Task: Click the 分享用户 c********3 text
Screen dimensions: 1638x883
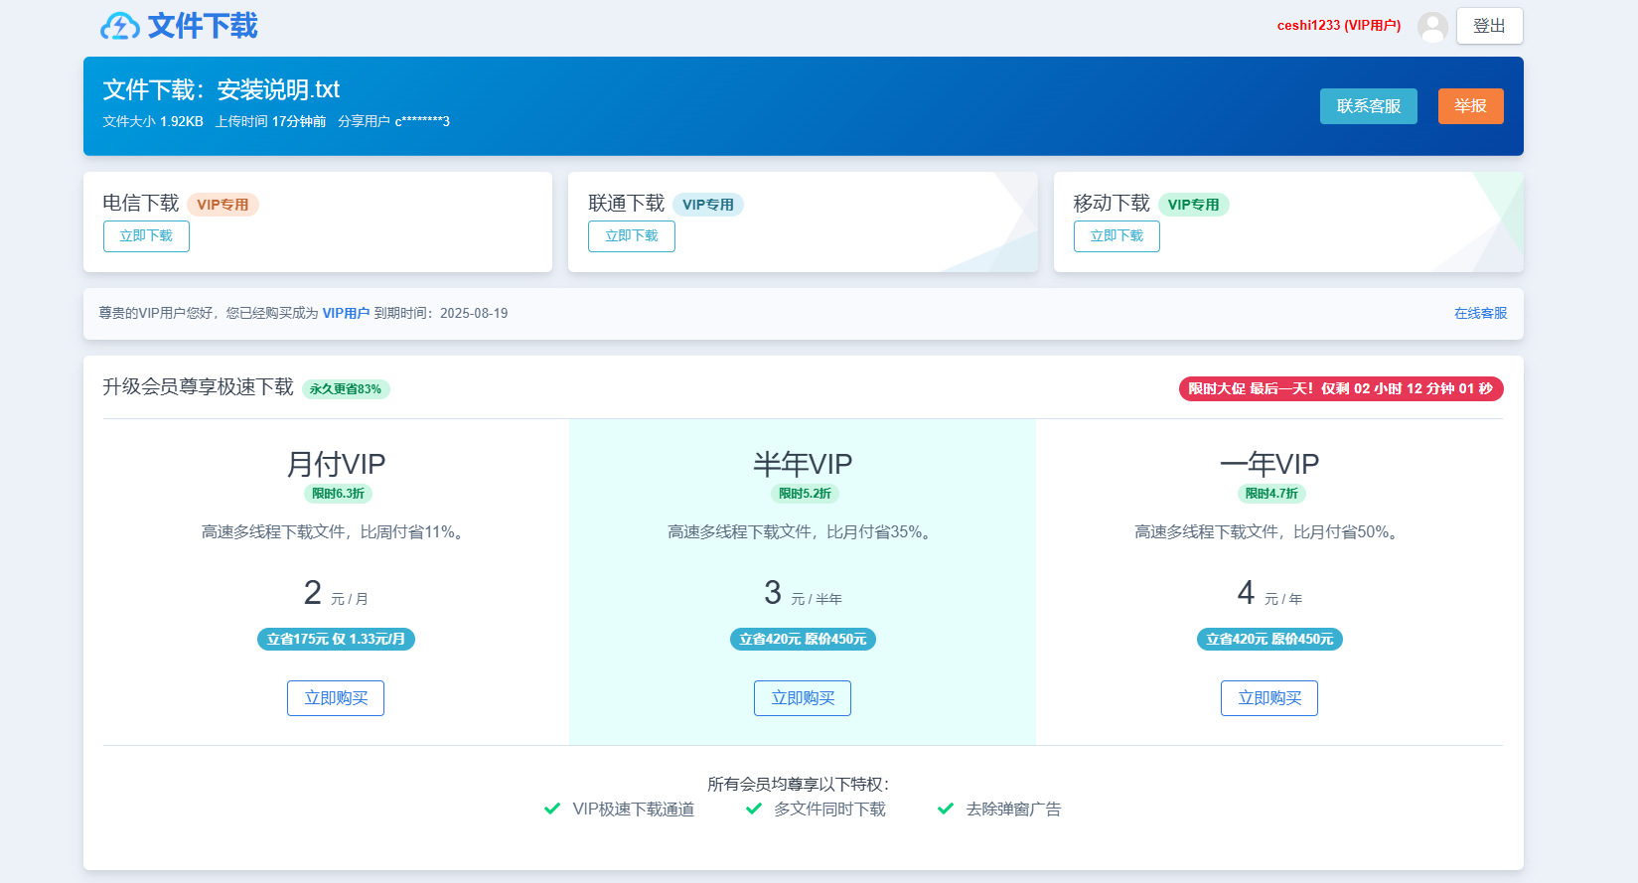Action: coord(393,121)
